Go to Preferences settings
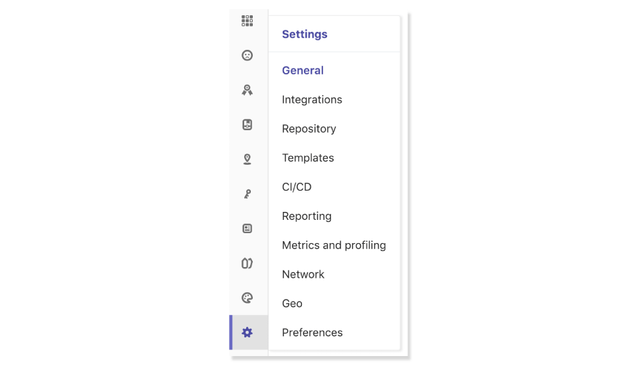 tap(313, 333)
